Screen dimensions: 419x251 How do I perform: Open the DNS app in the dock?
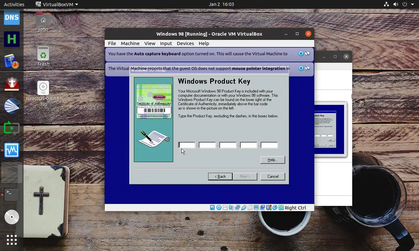click(x=12, y=17)
